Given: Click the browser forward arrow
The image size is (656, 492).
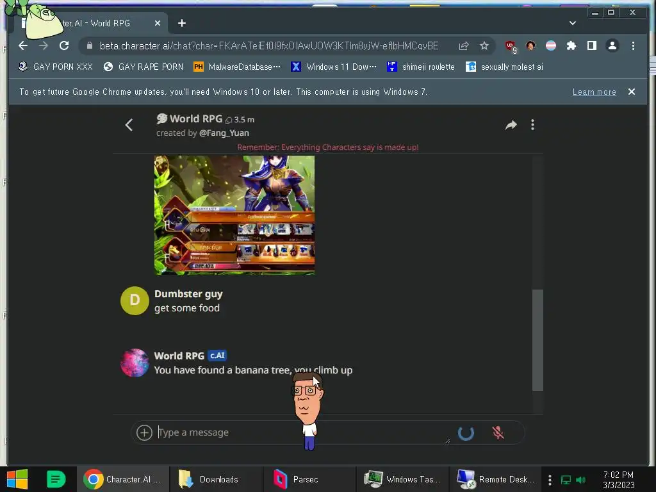Looking at the screenshot, I should pyautogui.click(x=44, y=45).
